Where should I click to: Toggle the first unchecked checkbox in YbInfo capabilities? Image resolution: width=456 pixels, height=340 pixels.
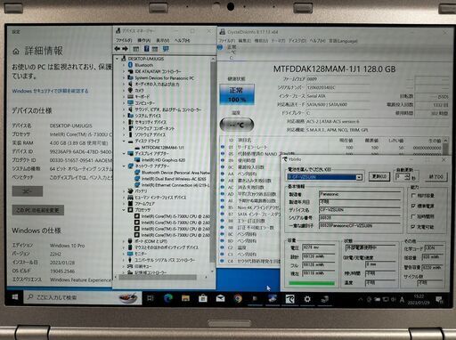pyautogui.click(x=413, y=196)
